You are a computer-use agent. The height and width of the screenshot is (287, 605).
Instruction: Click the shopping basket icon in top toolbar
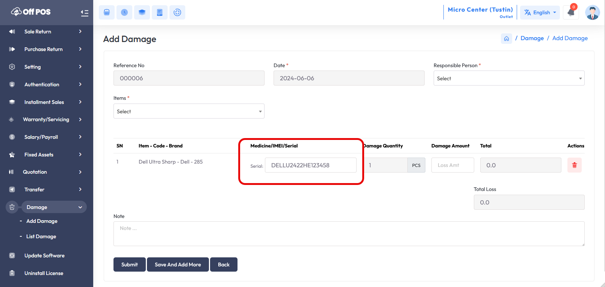tap(107, 12)
